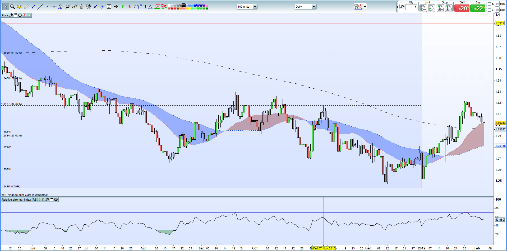Click the trash can delete objects icon

pyautogui.click(x=81, y=7)
